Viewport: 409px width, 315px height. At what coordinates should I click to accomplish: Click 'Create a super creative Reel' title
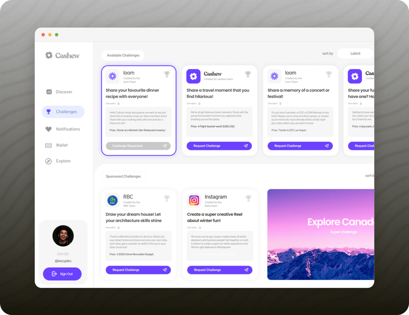[x=215, y=217]
